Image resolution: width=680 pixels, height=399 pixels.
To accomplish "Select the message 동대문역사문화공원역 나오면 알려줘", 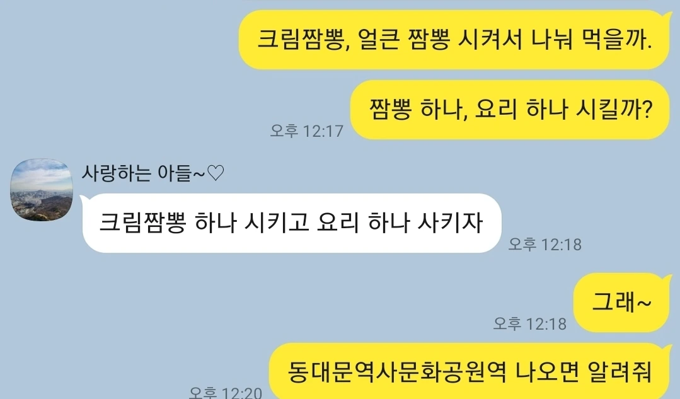I will (470, 371).
